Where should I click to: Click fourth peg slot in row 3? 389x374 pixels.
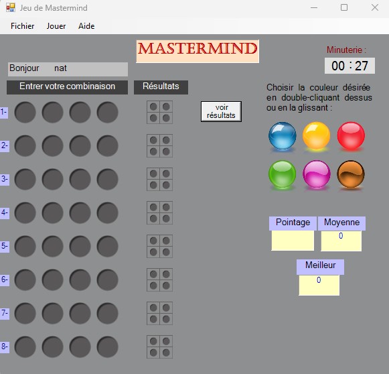point(107,180)
